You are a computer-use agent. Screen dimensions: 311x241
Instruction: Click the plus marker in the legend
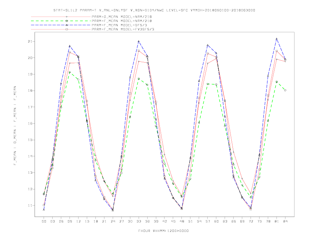point(67,17)
